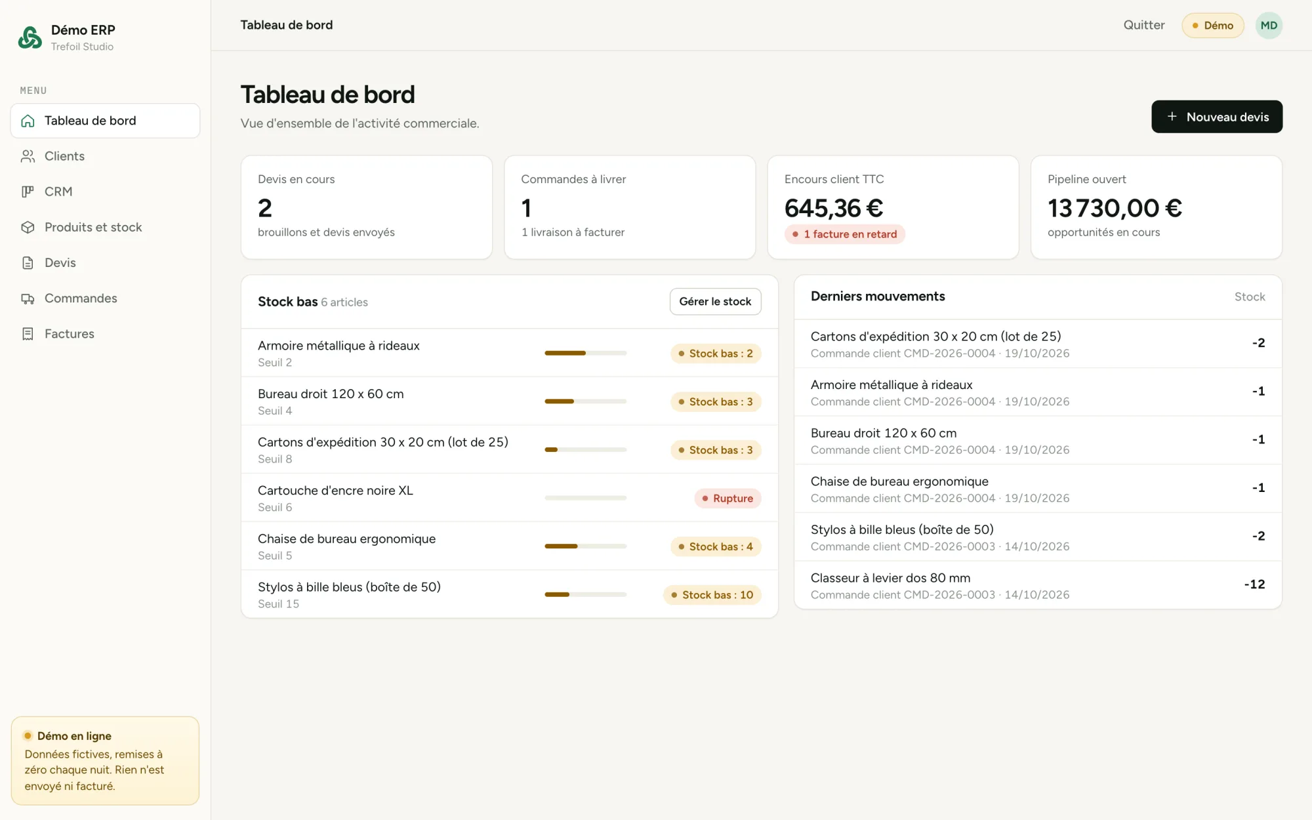Click the Seuil 15 label
Image resolution: width=1312 pixels, height=820 pixels.
(278, 604)
